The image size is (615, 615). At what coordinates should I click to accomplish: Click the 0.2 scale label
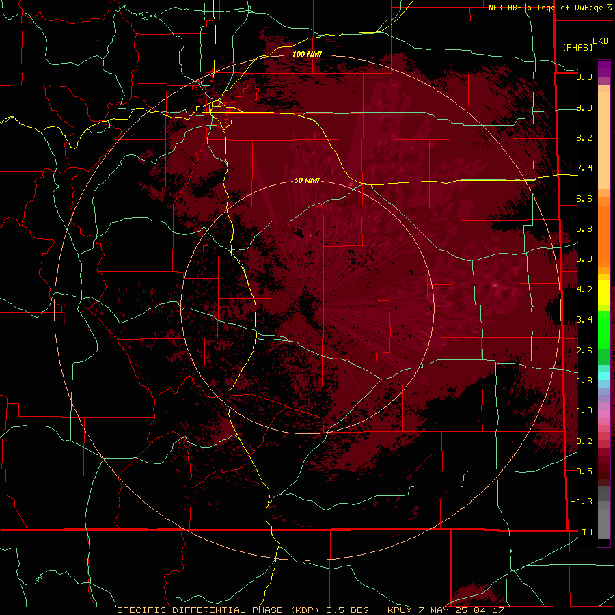[x=584, y=441]
